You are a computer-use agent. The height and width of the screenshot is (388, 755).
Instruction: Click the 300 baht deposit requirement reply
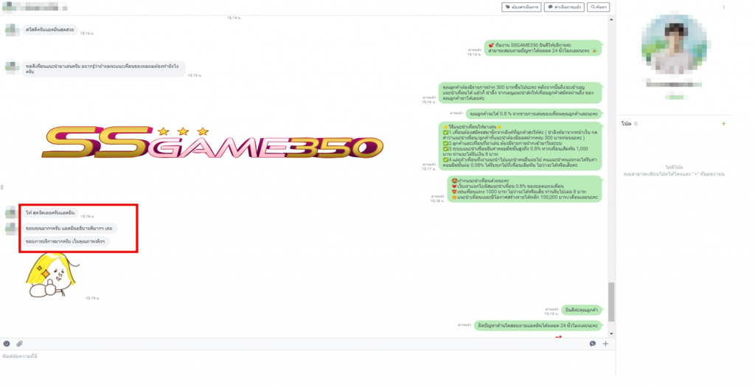520,92
